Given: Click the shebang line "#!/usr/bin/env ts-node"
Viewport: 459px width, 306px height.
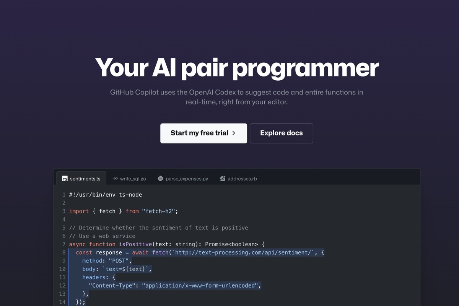Looking at the screenshot, I should tap(106, 195).
